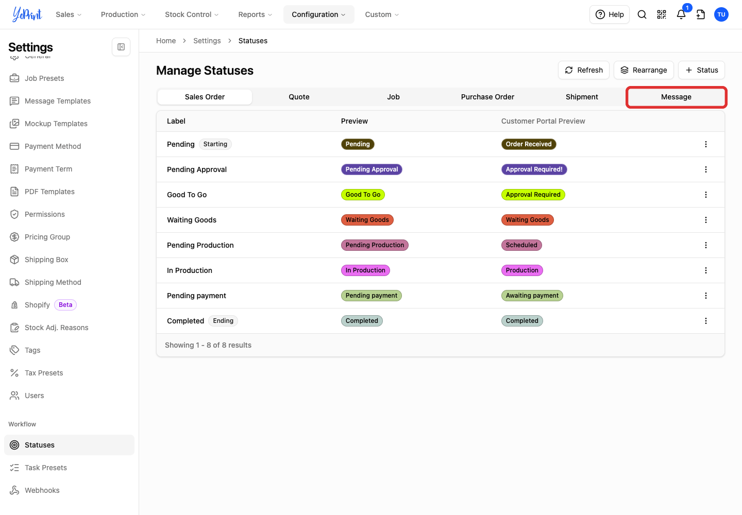The height and width of the screenshot is (515, 742).
Task: Click the Refresh button
Action: tap(584, 70)
